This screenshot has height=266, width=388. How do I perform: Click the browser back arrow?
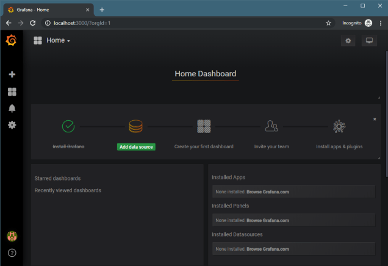[9, 23]
